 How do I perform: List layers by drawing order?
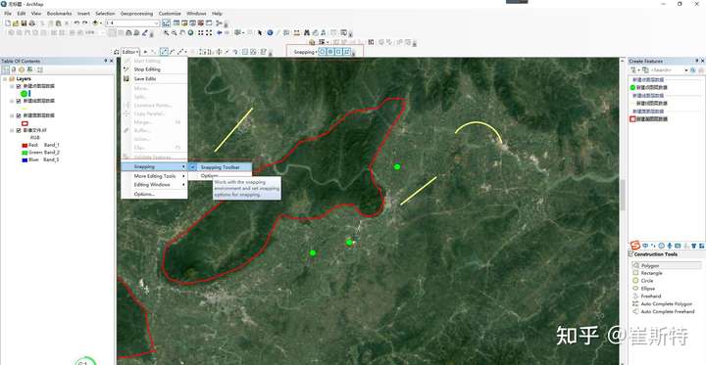coord(5,69)
